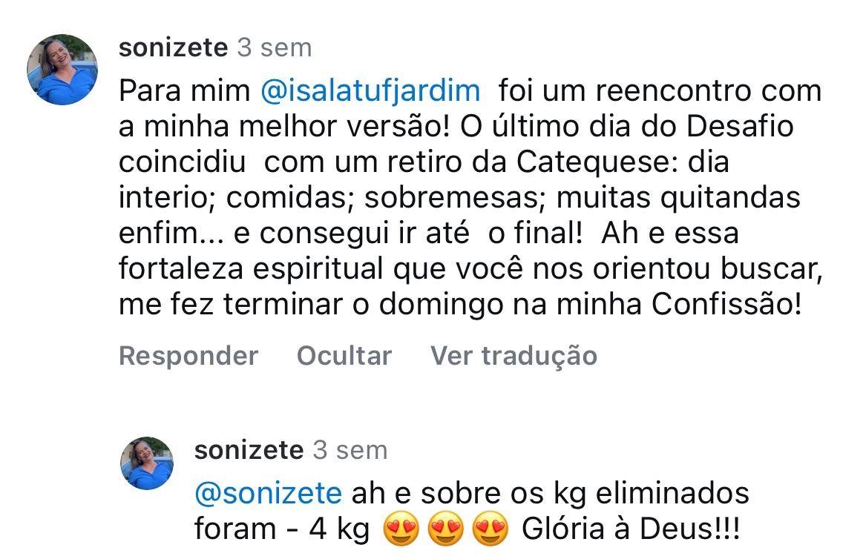Click Ocultar to hide the comment
The width and height of the screenshot is (866, 559).
point(344,356)
